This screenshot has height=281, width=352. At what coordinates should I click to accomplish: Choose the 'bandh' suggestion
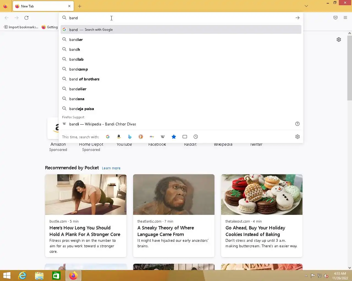tap(181, 49)
